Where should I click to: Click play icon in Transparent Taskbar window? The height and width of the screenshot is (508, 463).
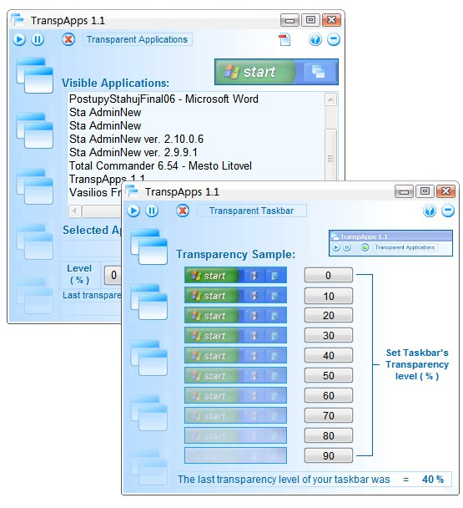pyautogui.click(x=133, y=211)
